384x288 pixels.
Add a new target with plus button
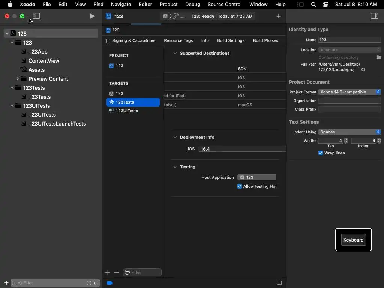pos(107,272)
